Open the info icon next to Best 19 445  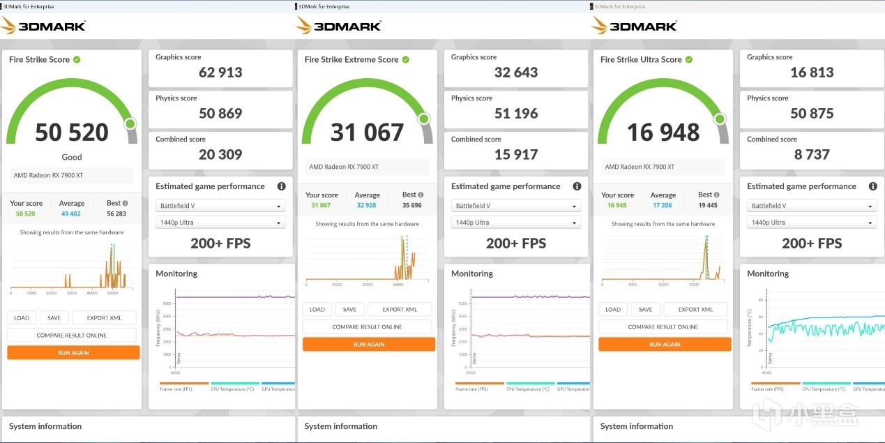pyautogui.click(x=716, y=195)
